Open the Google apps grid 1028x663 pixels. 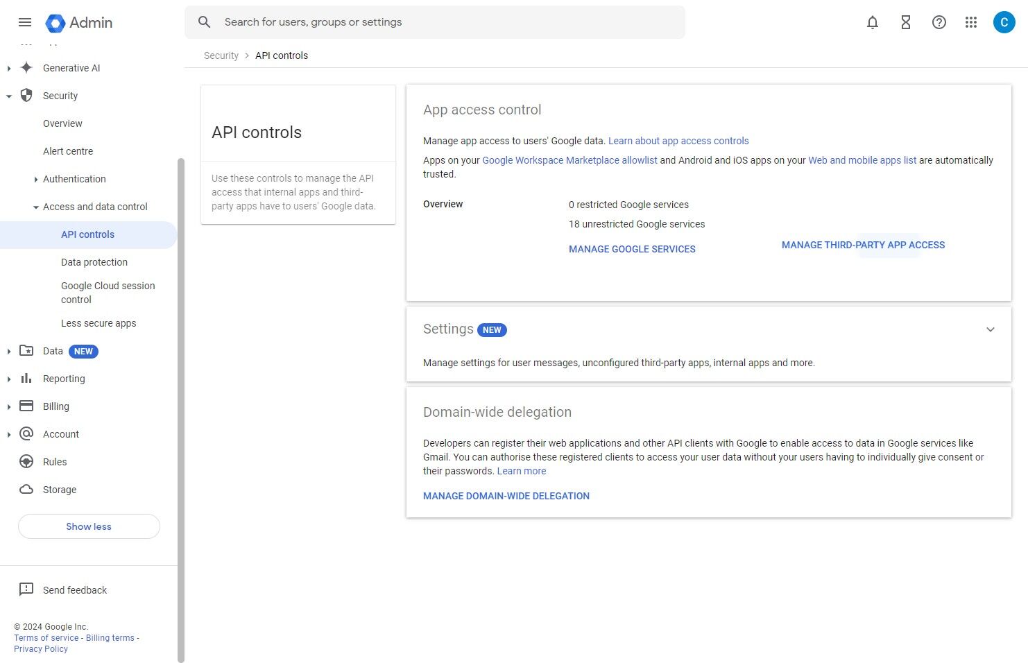coord(971,22)
